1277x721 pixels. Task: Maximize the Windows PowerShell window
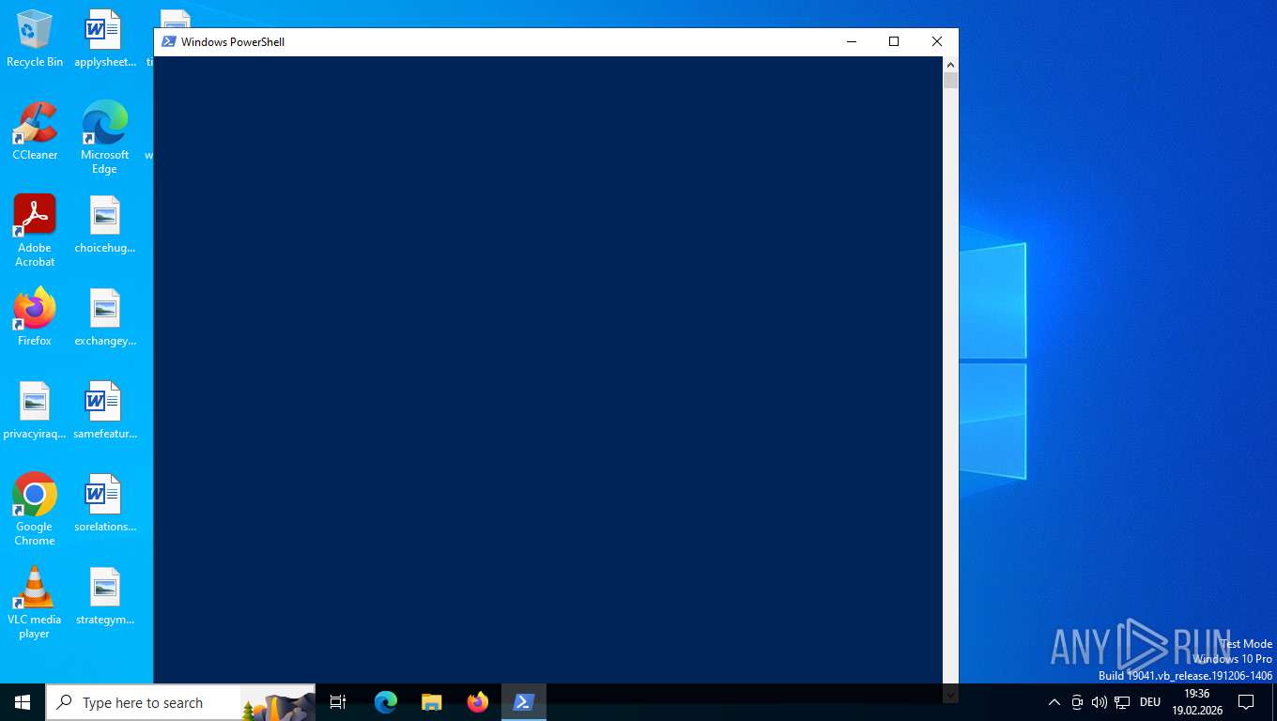894,41
